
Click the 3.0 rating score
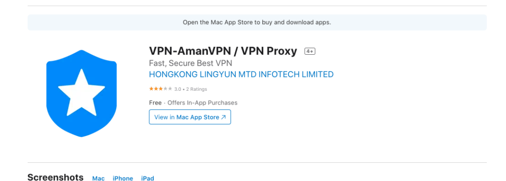tap(177, 89)
